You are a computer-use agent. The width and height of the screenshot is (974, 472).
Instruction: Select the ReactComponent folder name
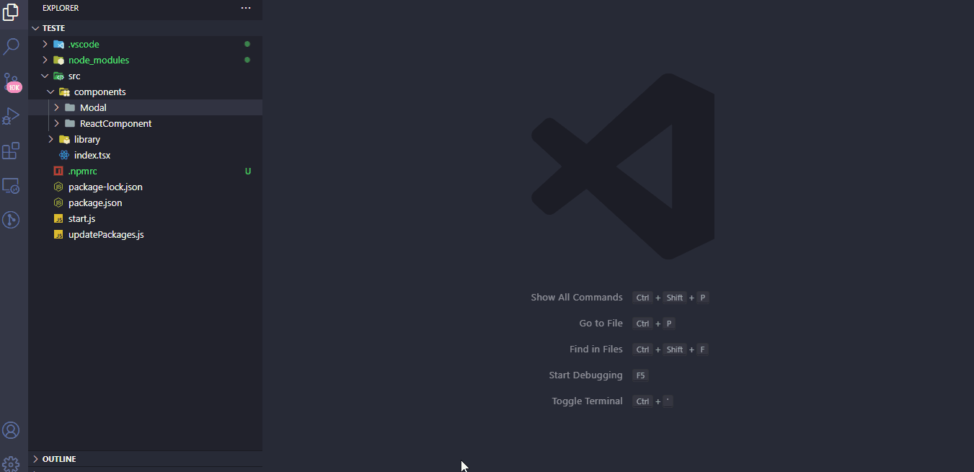(116, 123)
